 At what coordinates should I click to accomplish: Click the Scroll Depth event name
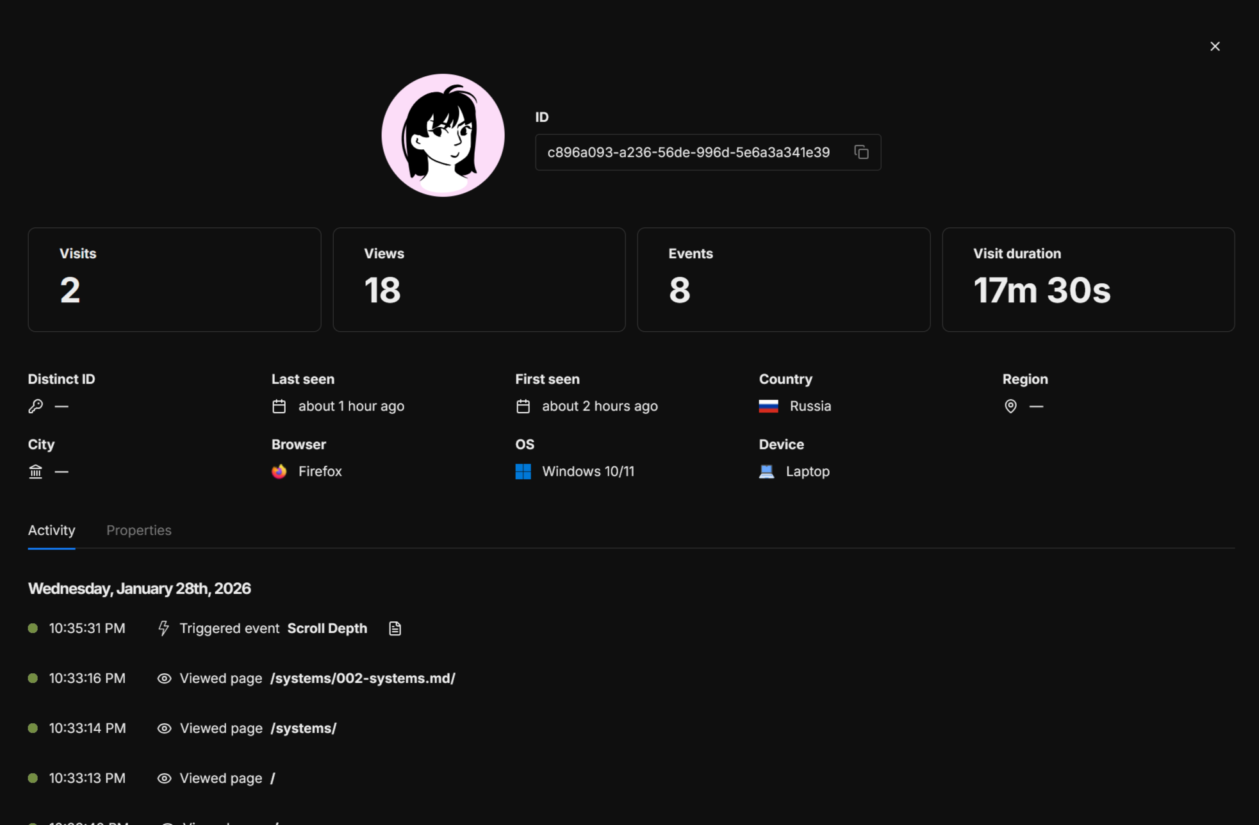(327, 628)
